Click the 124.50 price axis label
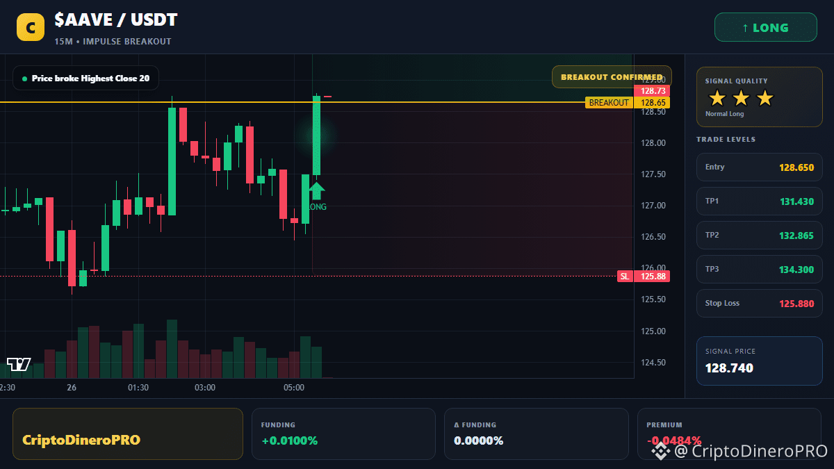The image size is (834, 469). [653, 363]
